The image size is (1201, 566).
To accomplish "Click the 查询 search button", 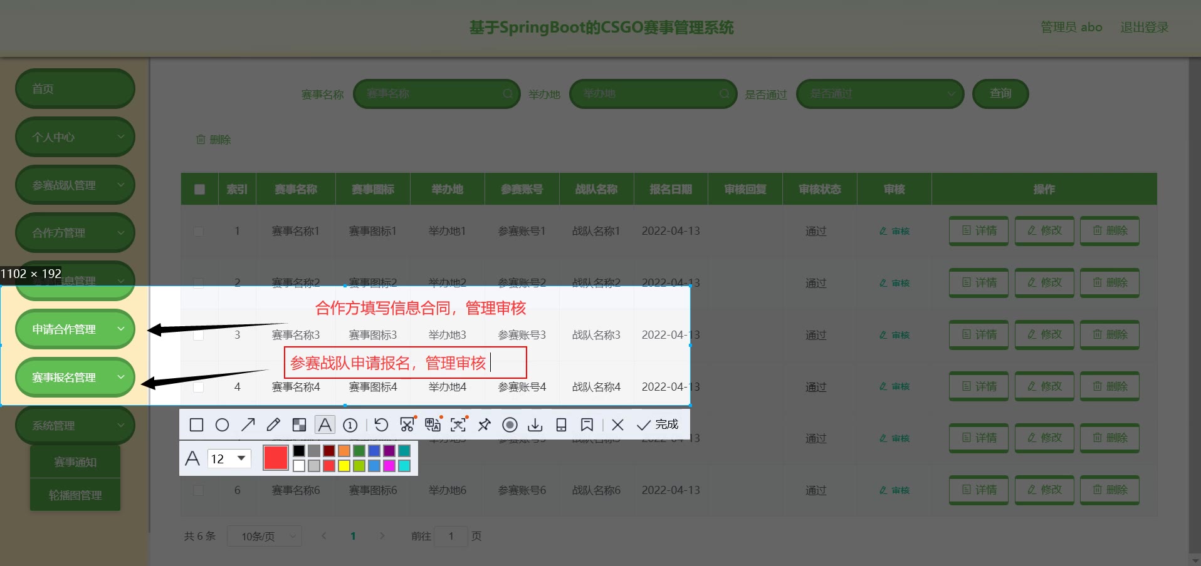I will (1000, 94).
